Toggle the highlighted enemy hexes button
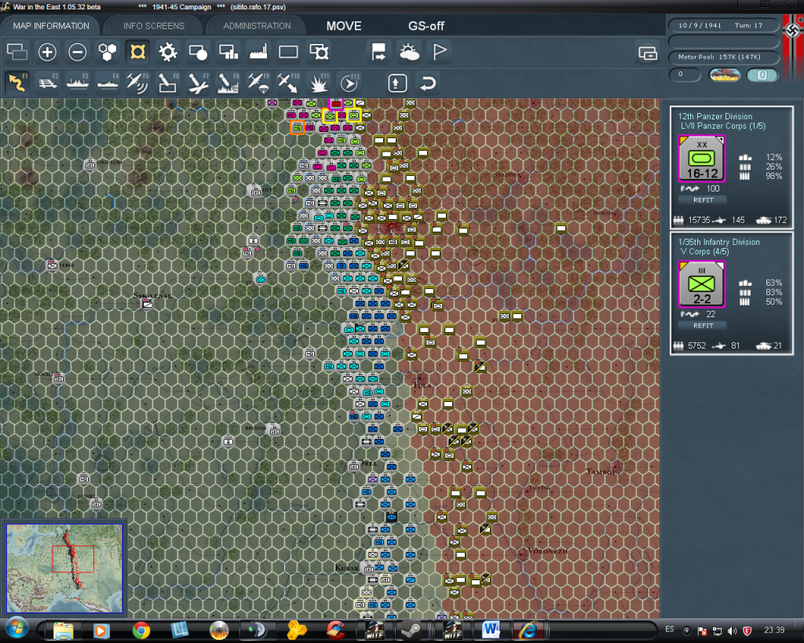 point(137,52)
